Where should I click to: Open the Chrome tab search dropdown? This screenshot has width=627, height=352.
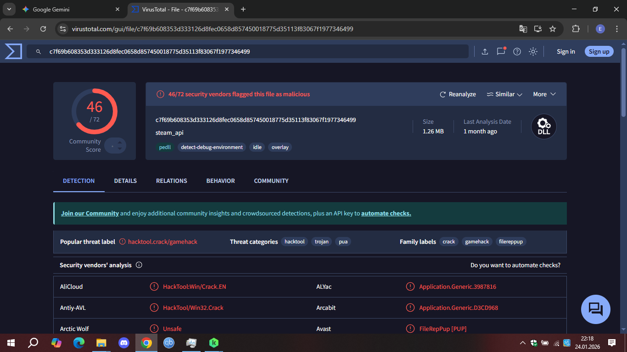tap(9, 9)
